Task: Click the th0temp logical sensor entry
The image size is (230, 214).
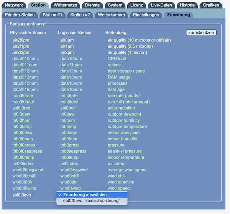Action: [x=68, y=127]
